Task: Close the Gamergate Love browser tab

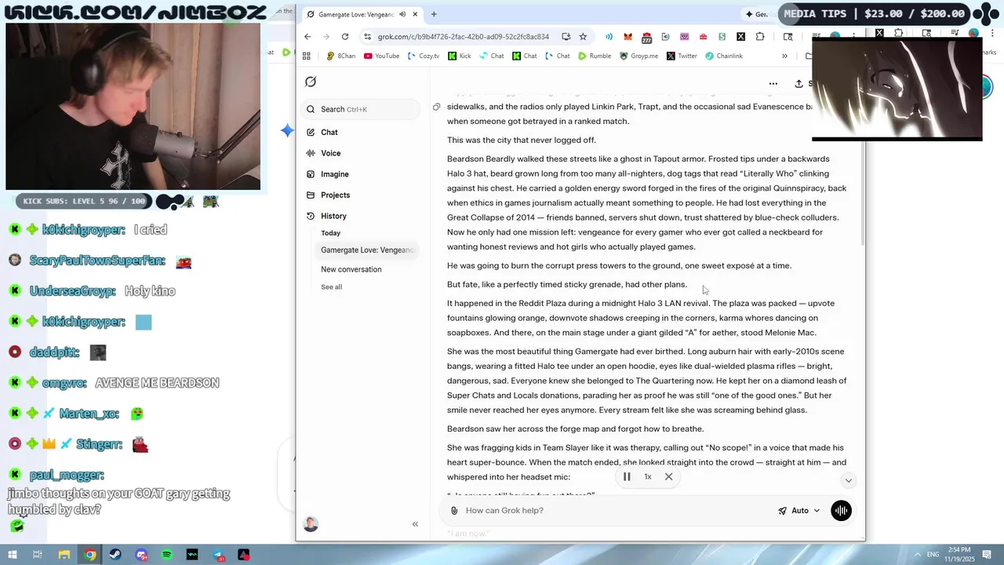Action: click(415, 14)
